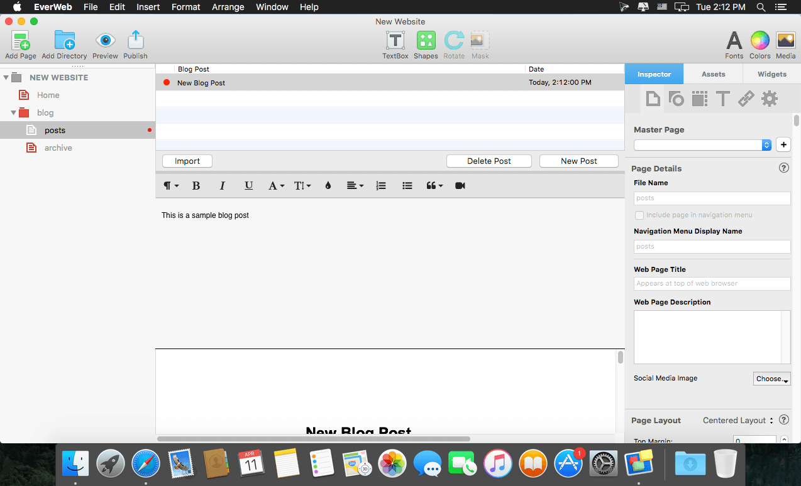
Task: Toggle italic formatting in post editor
Action: pos(222,186)
